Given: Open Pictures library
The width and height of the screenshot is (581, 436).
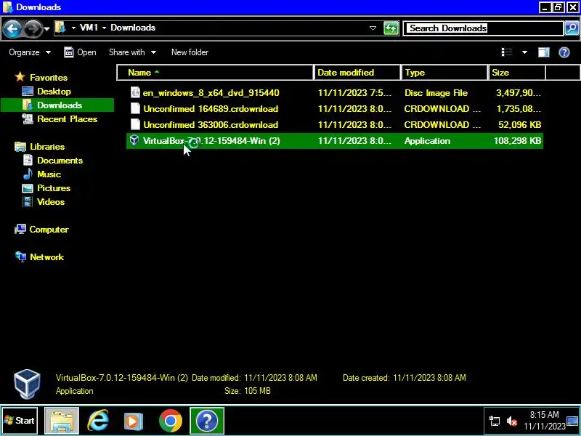Looking at the screenshot, I should pyautogui.click(x=54, y=188).
